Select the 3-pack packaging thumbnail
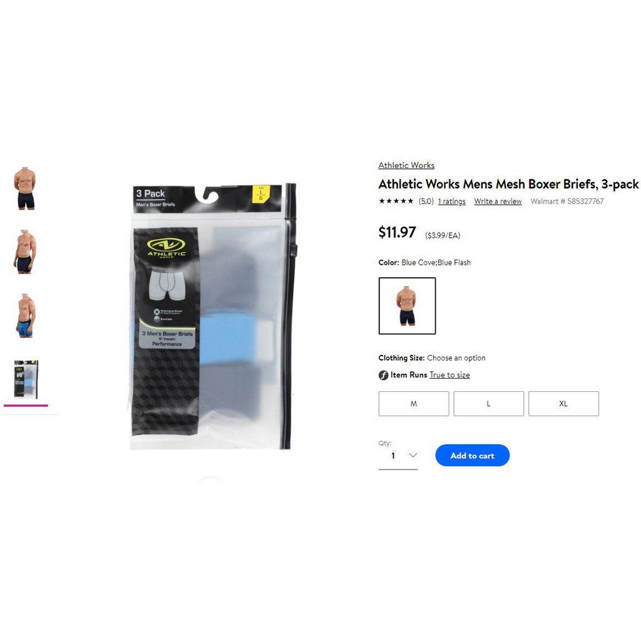This screenshot has width=641, height=641. tap(26, 379)
